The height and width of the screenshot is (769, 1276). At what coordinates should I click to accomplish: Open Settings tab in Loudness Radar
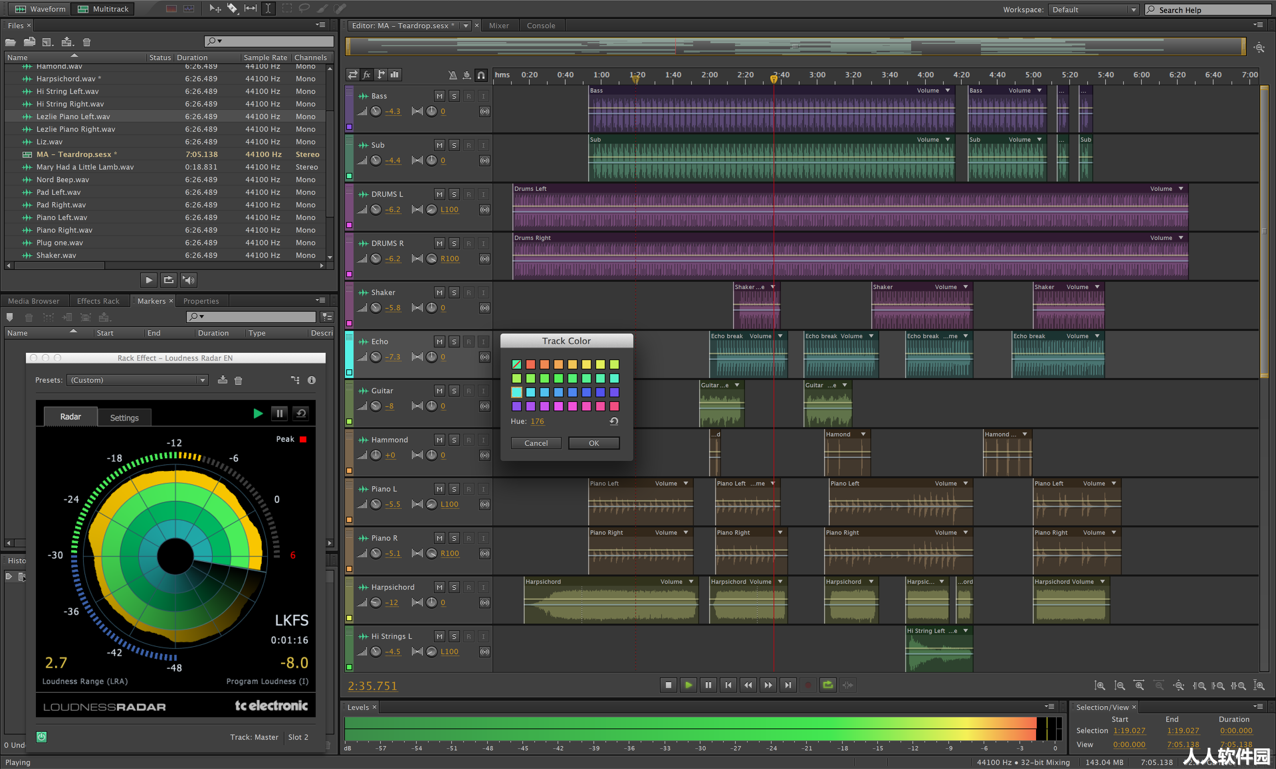(124, 417)
